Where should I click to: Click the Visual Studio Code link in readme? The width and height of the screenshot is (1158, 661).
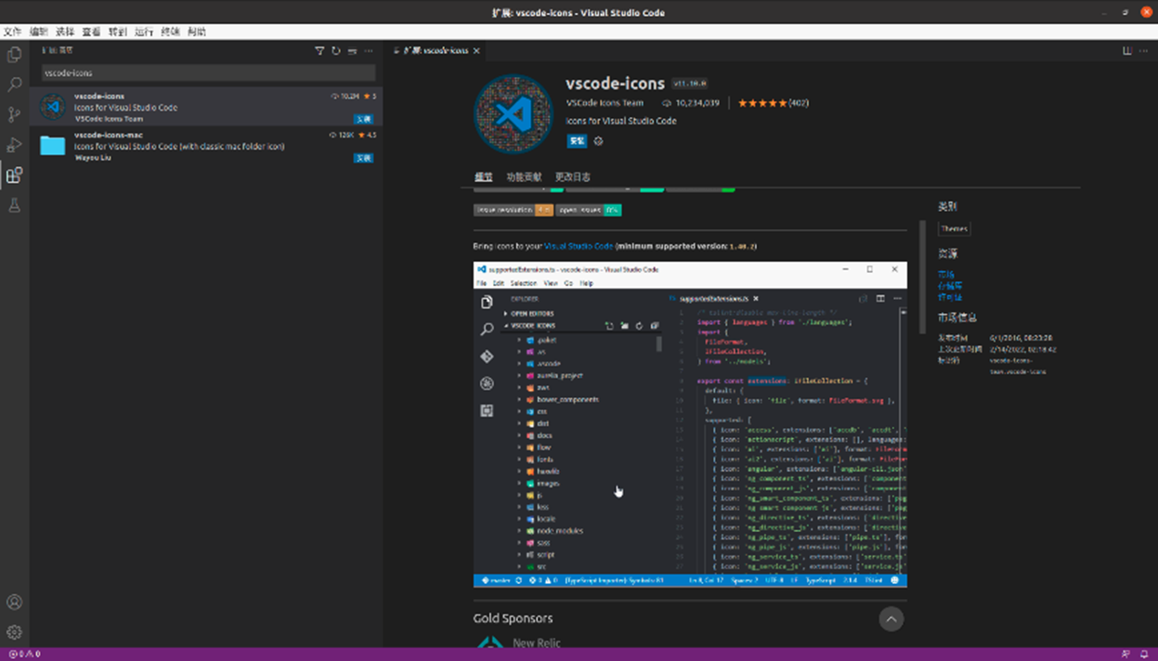(579, 246)
